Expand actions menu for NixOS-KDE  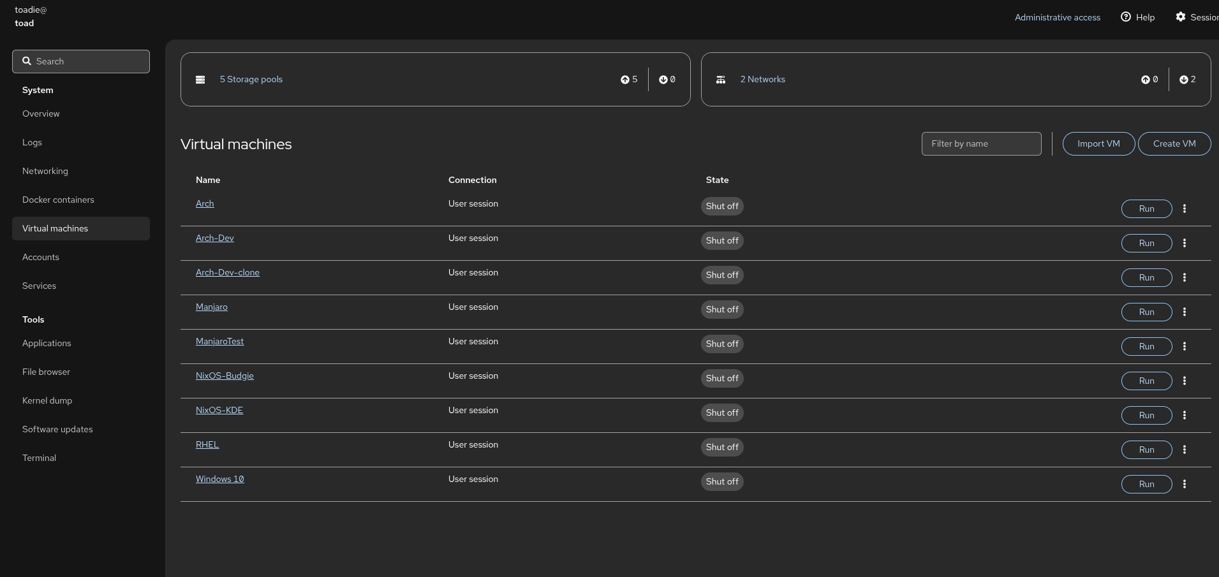pos(1185,415)
